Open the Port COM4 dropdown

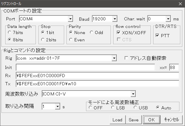[70, 19]
